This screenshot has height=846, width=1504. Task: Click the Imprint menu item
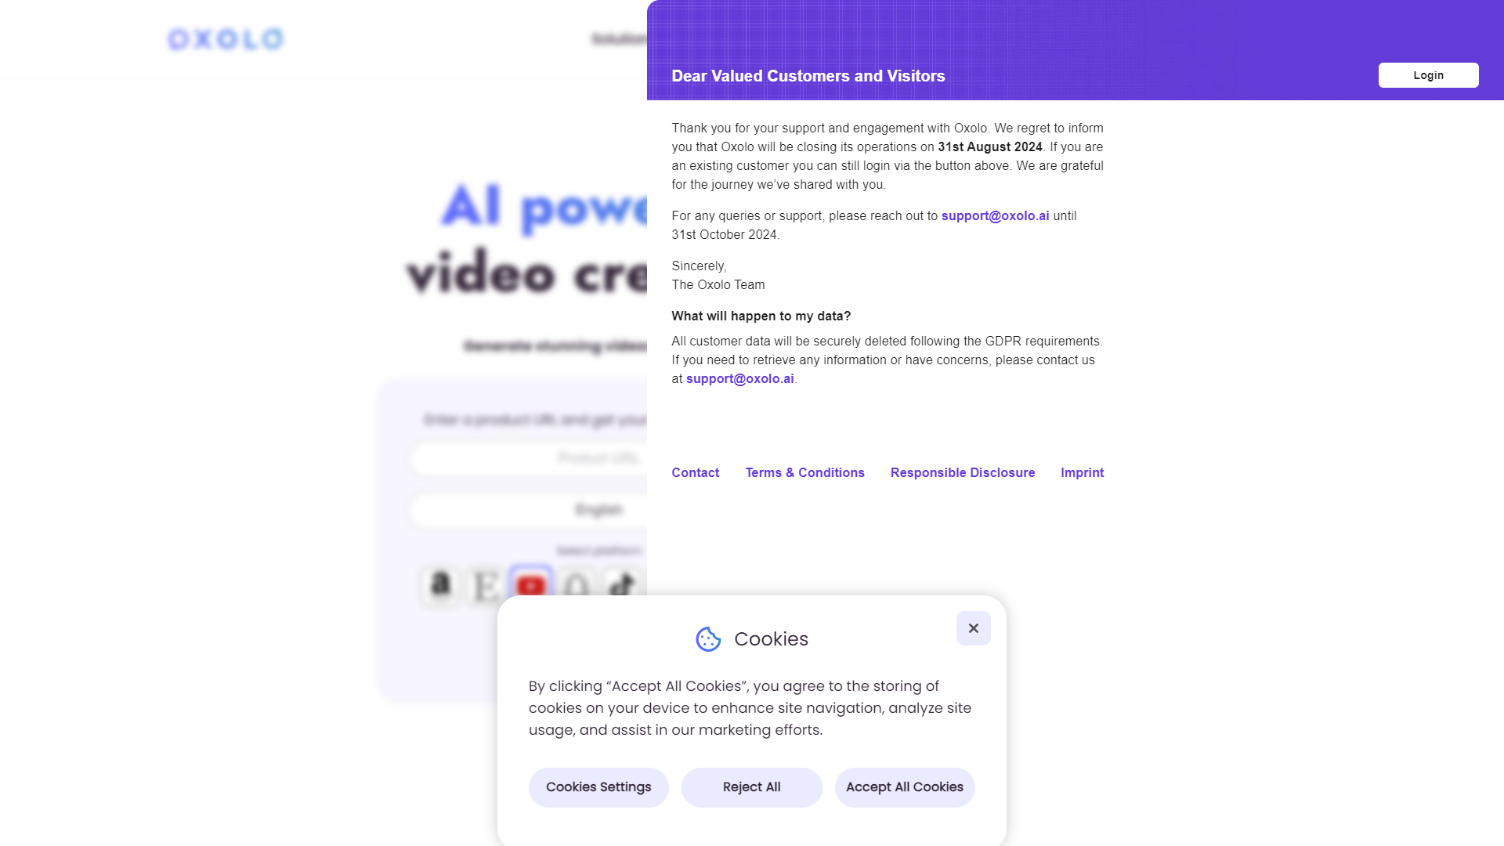[x=1082, y=472]
